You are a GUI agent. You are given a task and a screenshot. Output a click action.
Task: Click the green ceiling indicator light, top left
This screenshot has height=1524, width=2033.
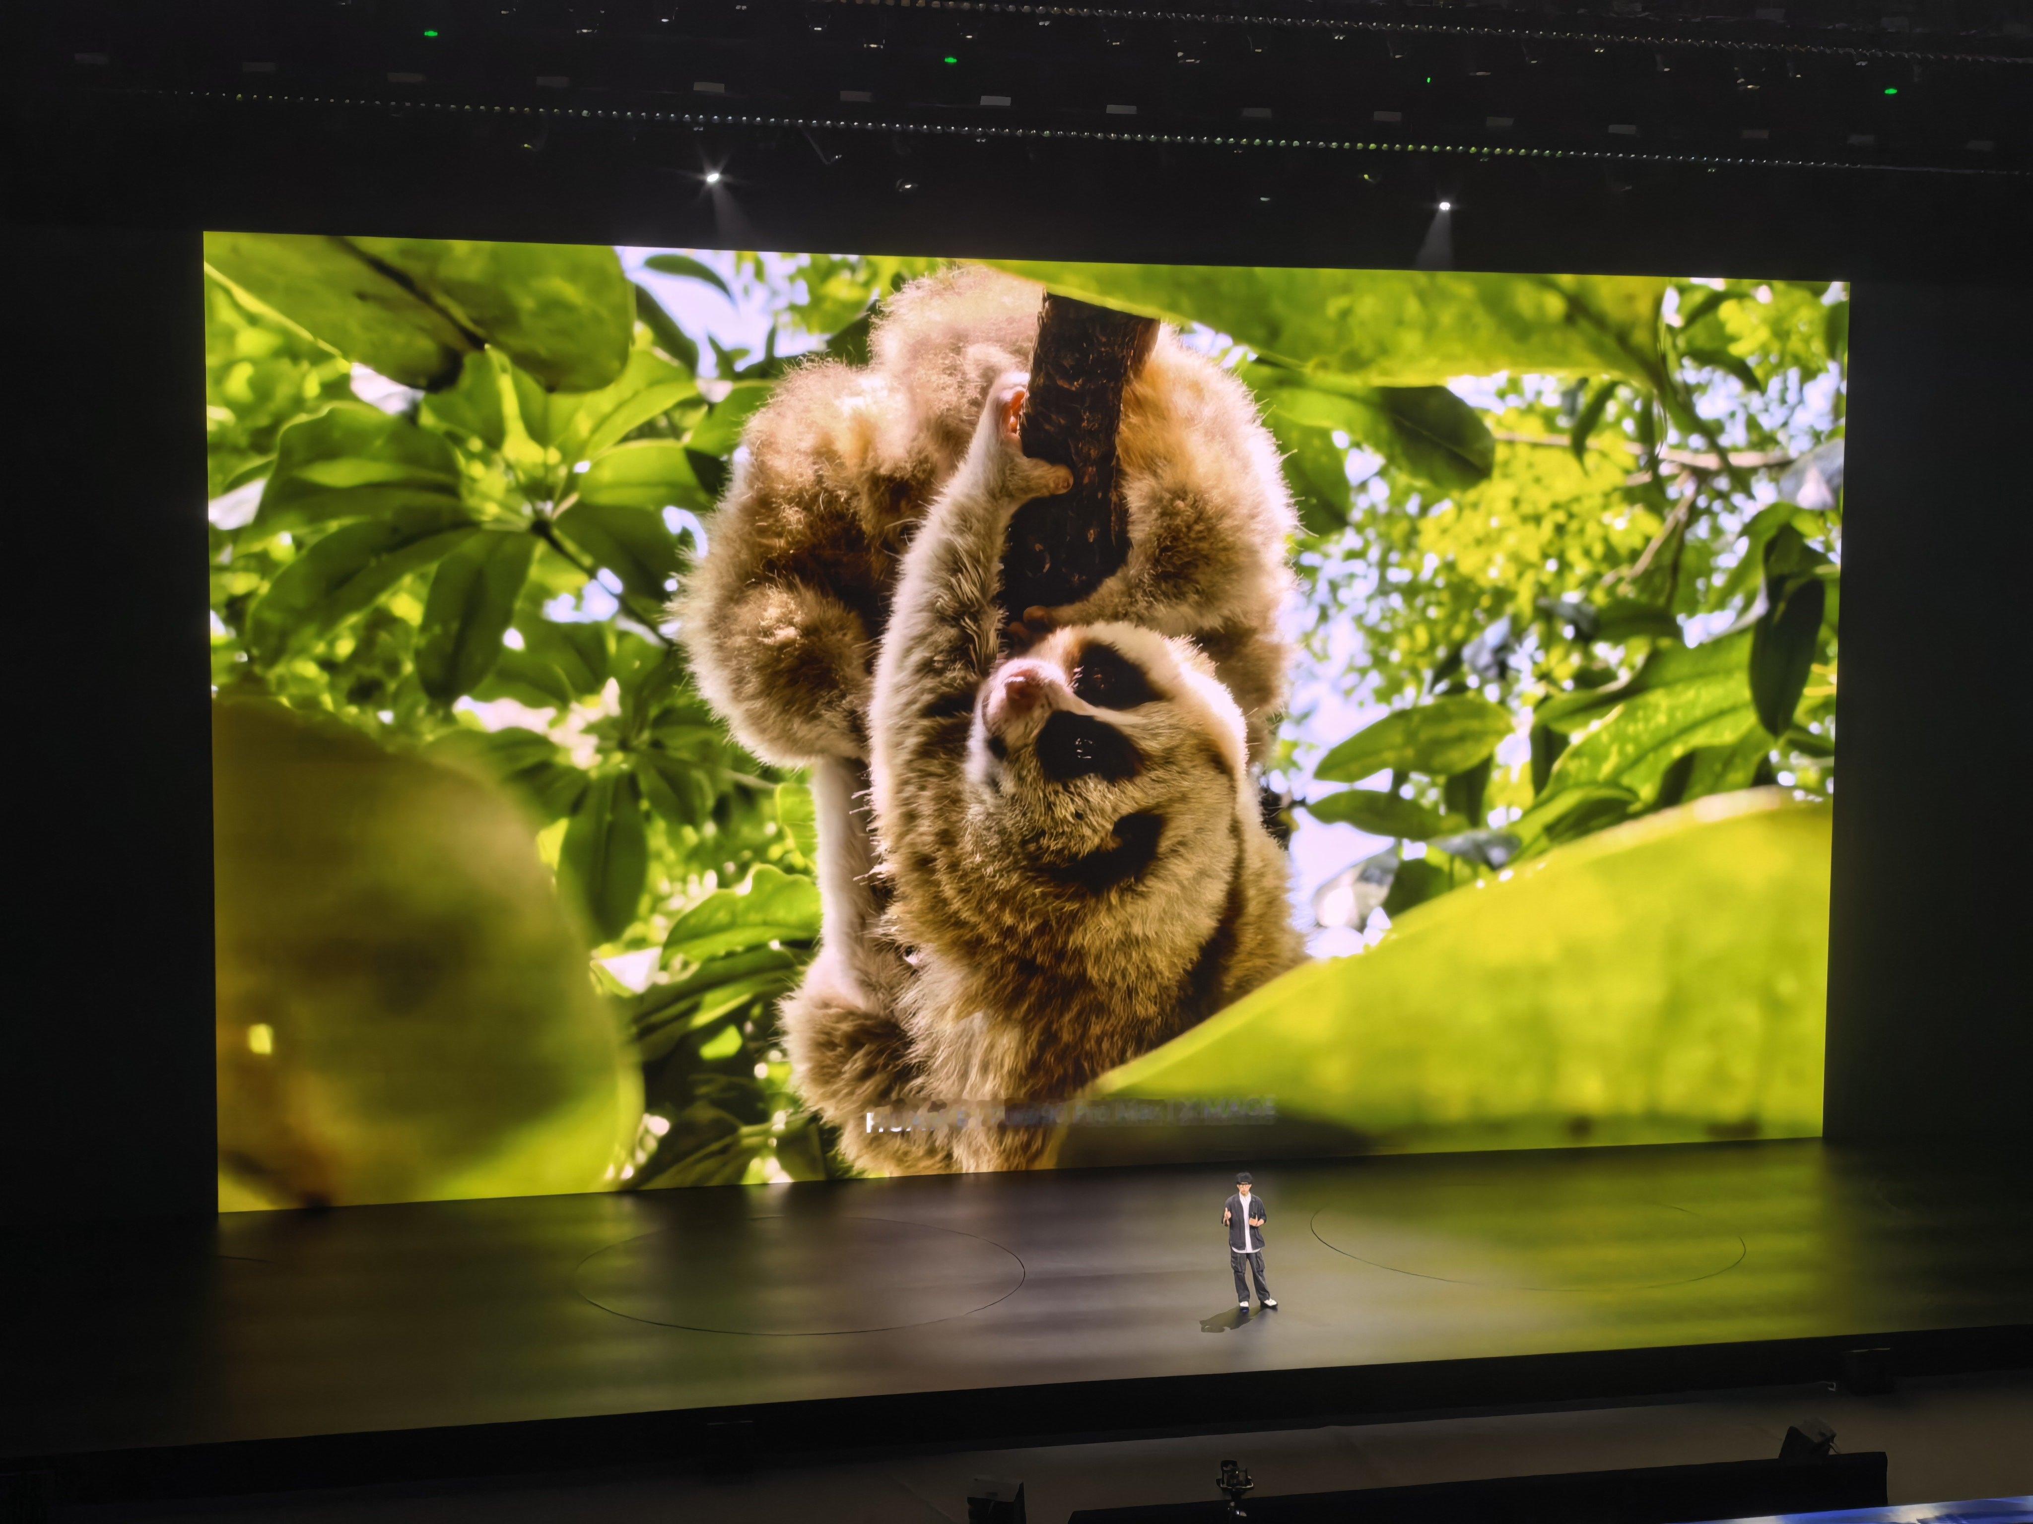click(430, 35)
